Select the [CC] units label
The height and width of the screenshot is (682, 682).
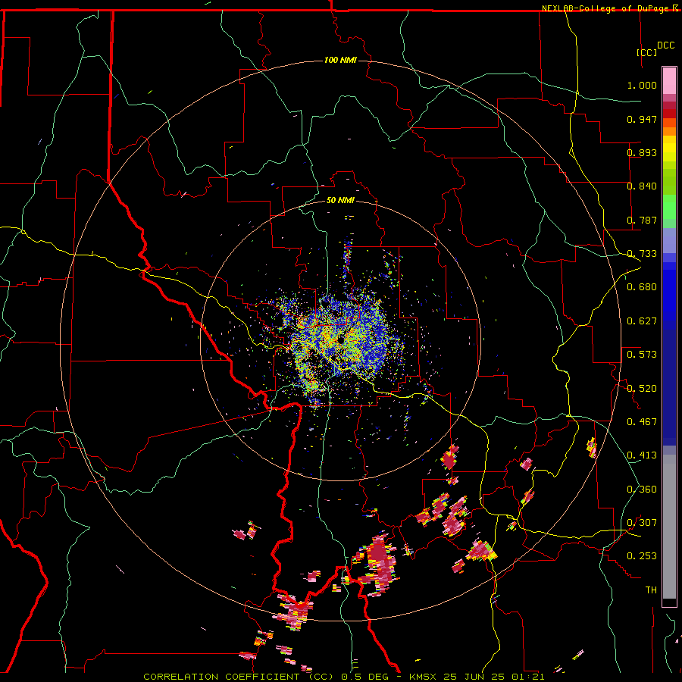click(647, 52)
